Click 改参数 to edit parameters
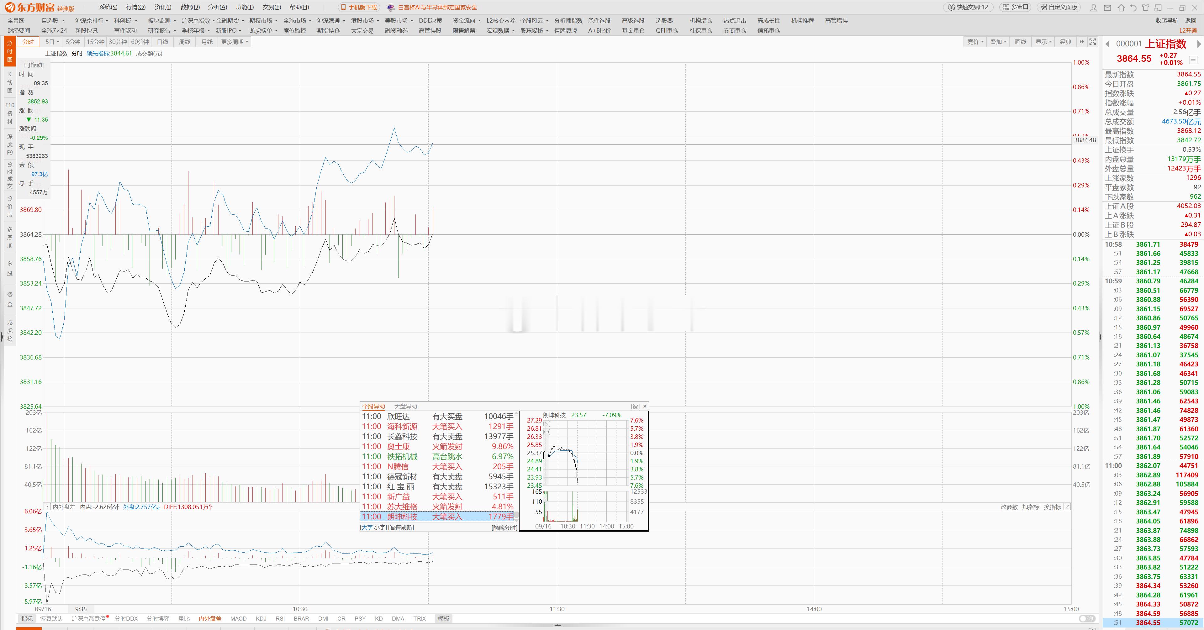Image resolution: width=1204 pixels, height=630 pixels. 1009,507
